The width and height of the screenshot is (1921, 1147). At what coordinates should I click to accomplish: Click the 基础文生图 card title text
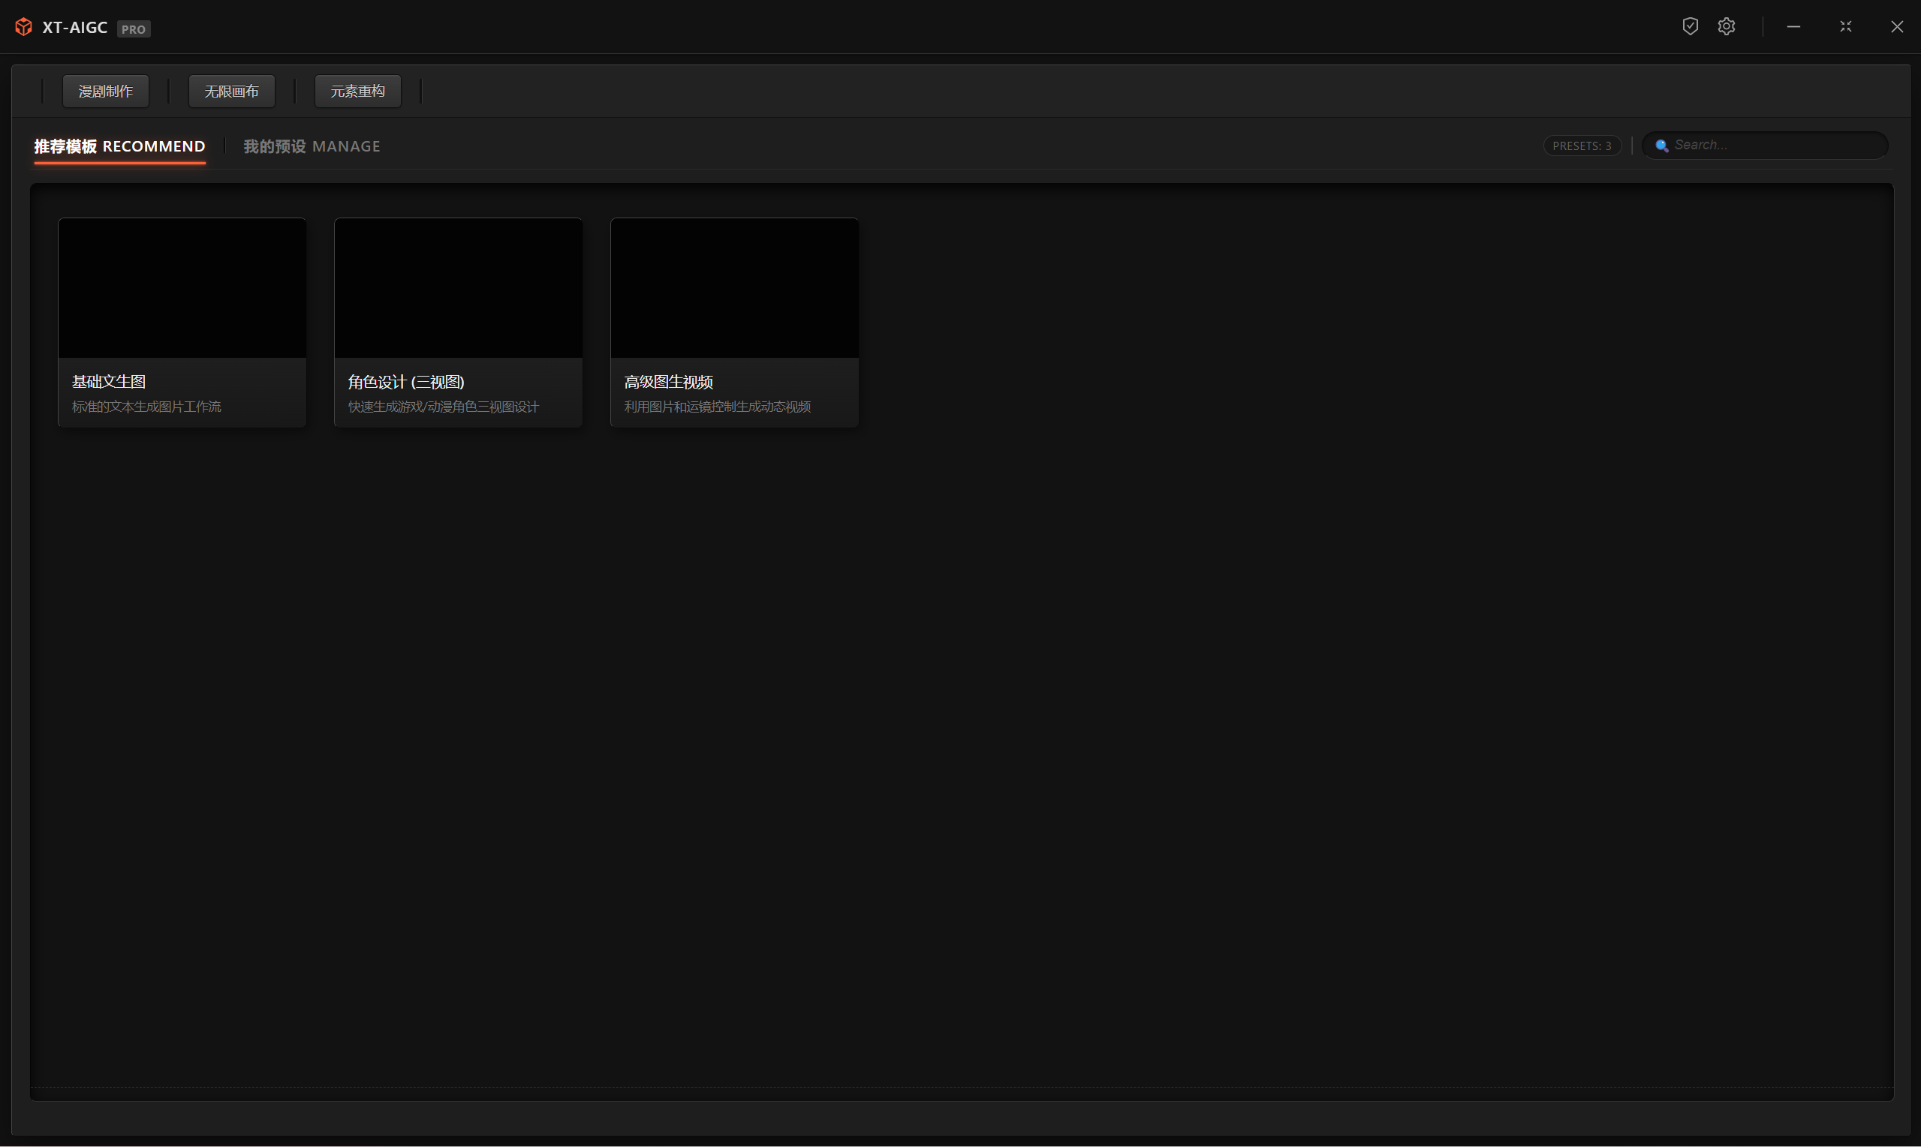pos(109,382)
